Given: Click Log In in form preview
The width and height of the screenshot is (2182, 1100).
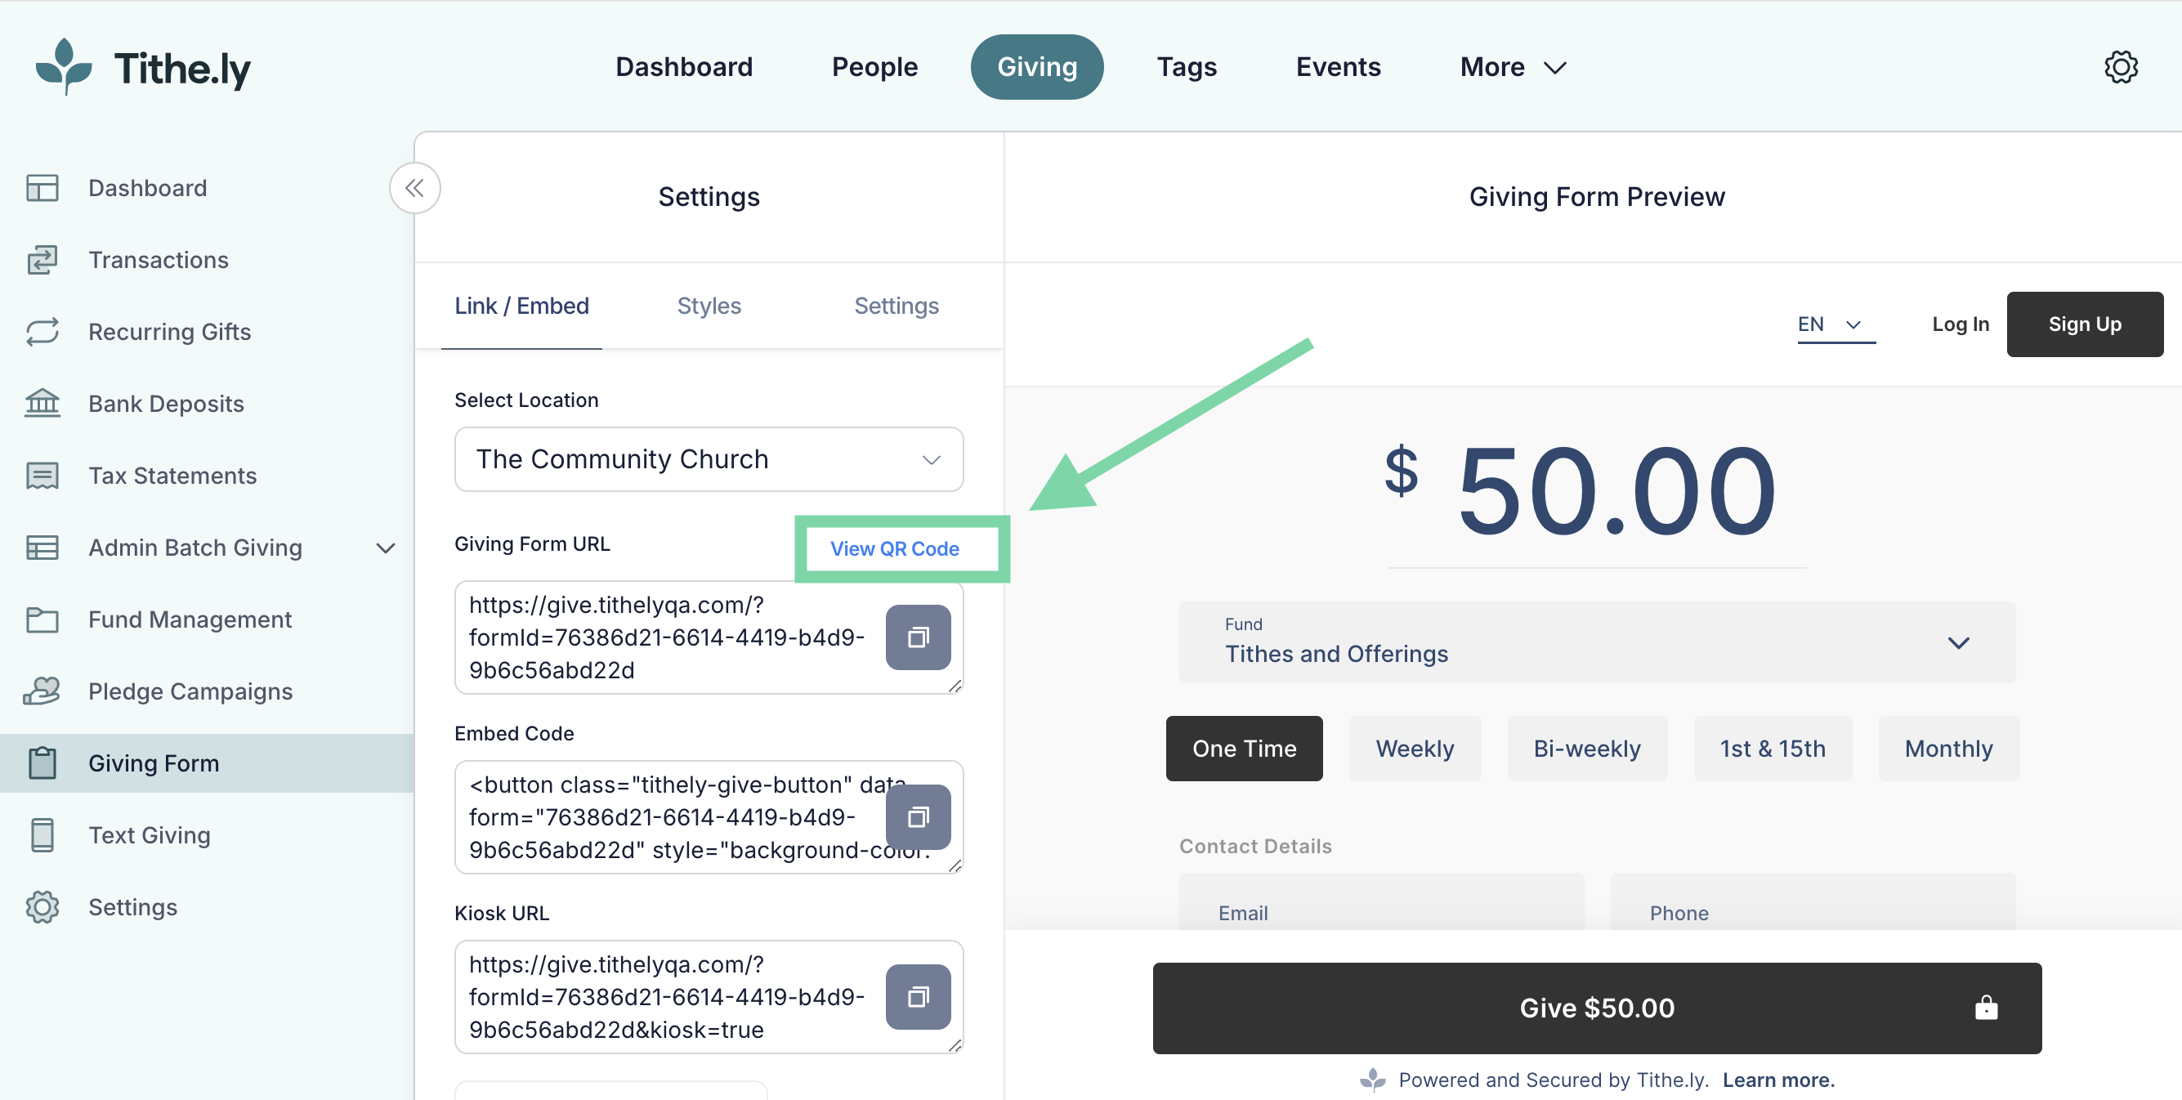Looking at the screenshot, I should coord(1960,324).
